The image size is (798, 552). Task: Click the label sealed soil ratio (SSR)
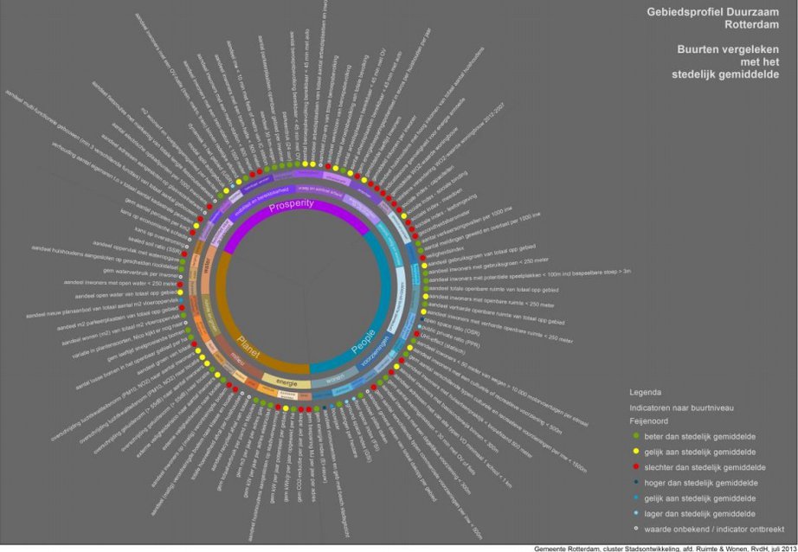coord(154,245)
